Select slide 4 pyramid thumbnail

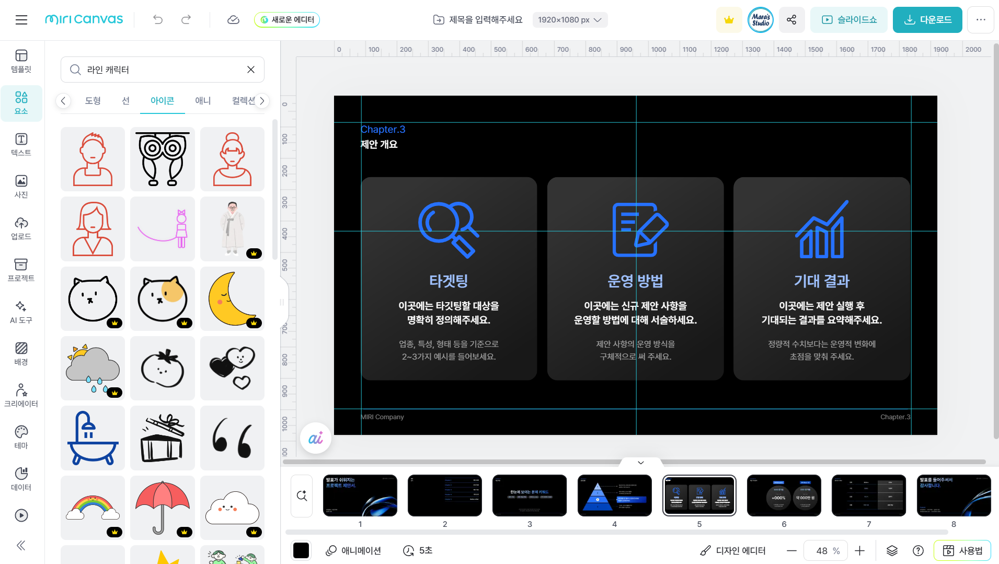pyautogui.click(x=614, y=496)
